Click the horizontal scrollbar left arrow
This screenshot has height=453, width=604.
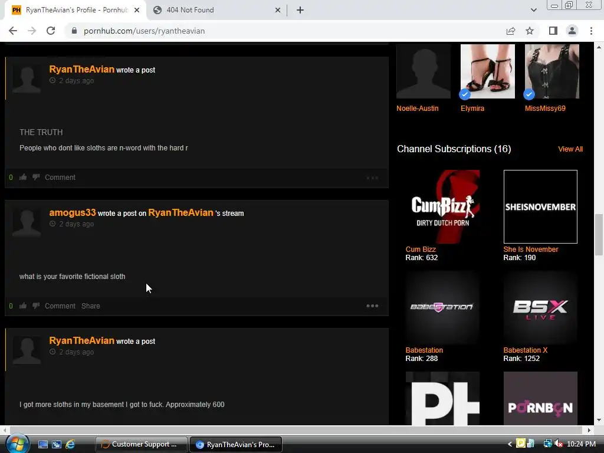coord(5,430)
